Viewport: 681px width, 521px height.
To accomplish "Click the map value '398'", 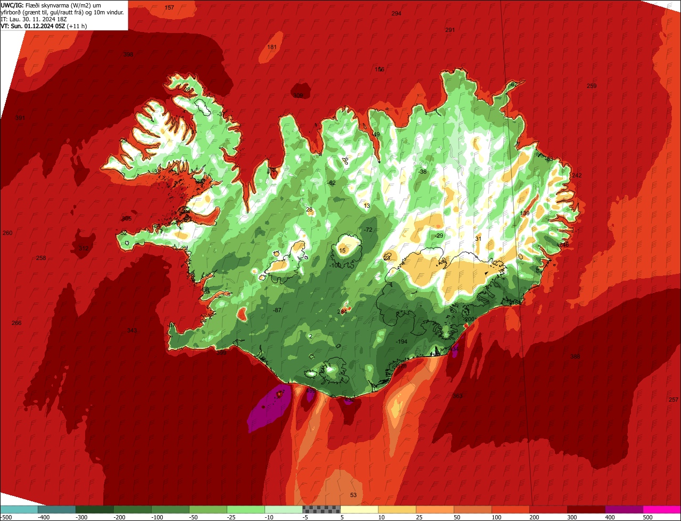I will click(x=128, y=54).
